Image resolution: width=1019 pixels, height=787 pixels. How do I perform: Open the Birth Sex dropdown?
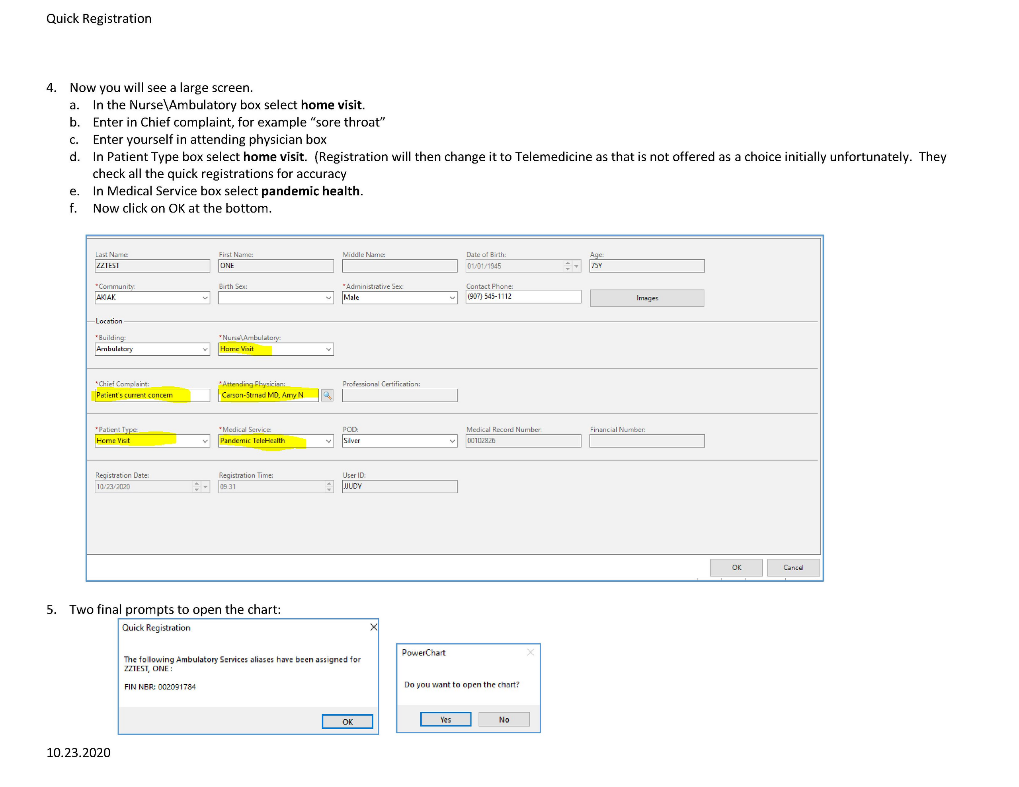(328, 298)
